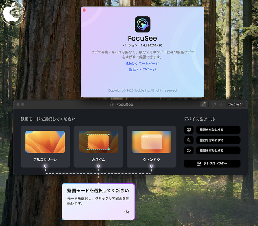
Task: Toggle the muted system audio icon
Action: coord(189,150)
